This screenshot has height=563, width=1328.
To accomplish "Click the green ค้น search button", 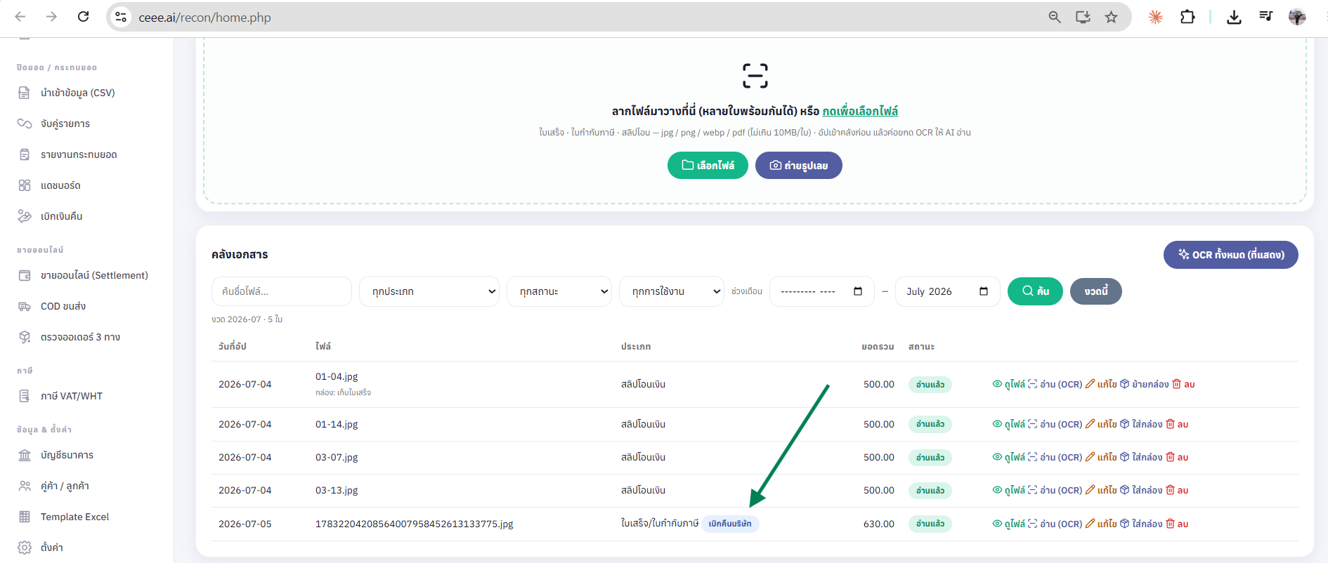I will 1035,291.
